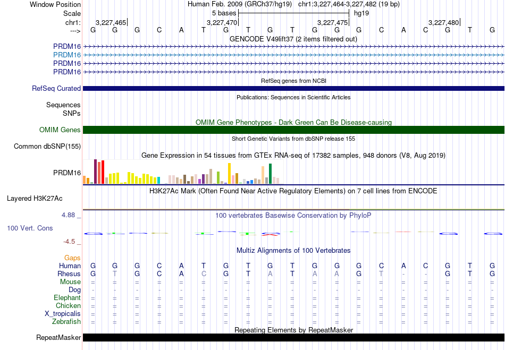Click the Common dbSNP(155) track label
Image resolution: width=505 pixels, height=350 pixels.
tap(47, 147)
